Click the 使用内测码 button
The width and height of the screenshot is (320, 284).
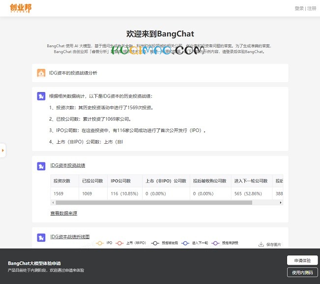point(302,272)
